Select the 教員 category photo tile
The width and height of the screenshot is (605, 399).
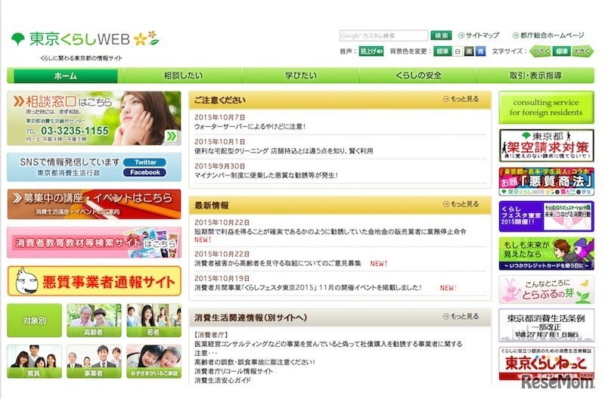[34, 361]
